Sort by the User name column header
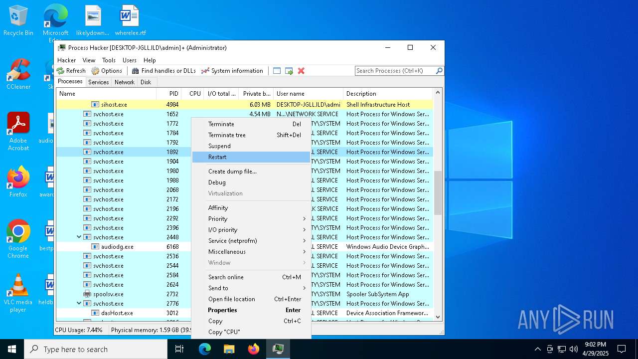 (308, 94)
